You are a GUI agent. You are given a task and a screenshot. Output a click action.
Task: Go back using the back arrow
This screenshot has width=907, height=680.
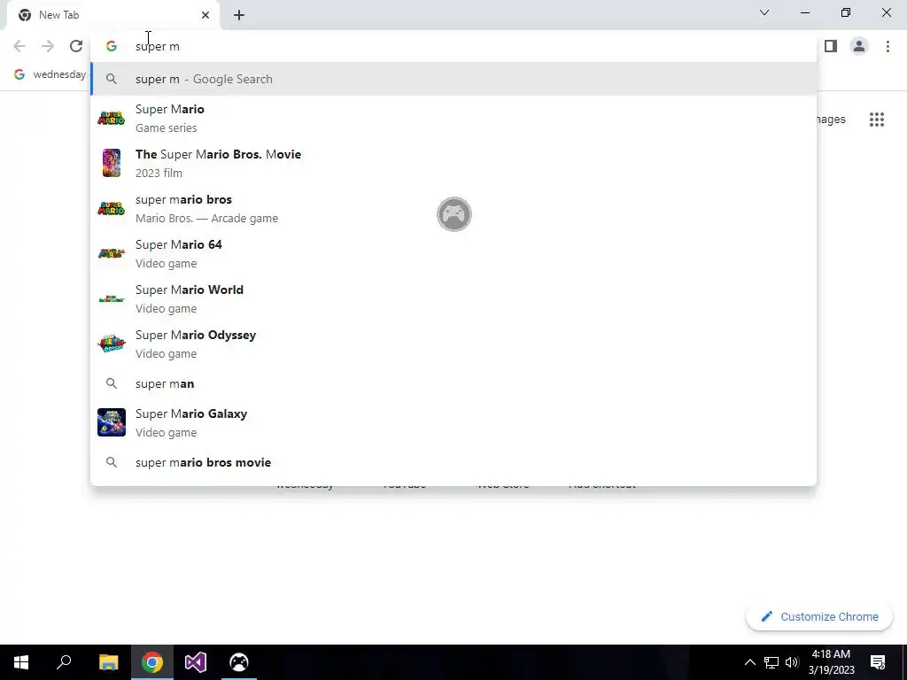19,46
